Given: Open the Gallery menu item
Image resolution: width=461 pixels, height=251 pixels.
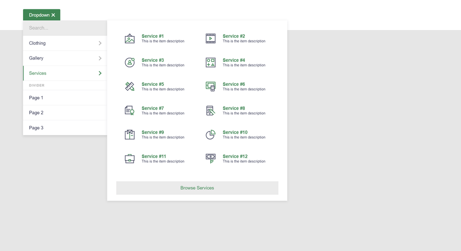Looking at the screenshot, I should pos(65,58).
